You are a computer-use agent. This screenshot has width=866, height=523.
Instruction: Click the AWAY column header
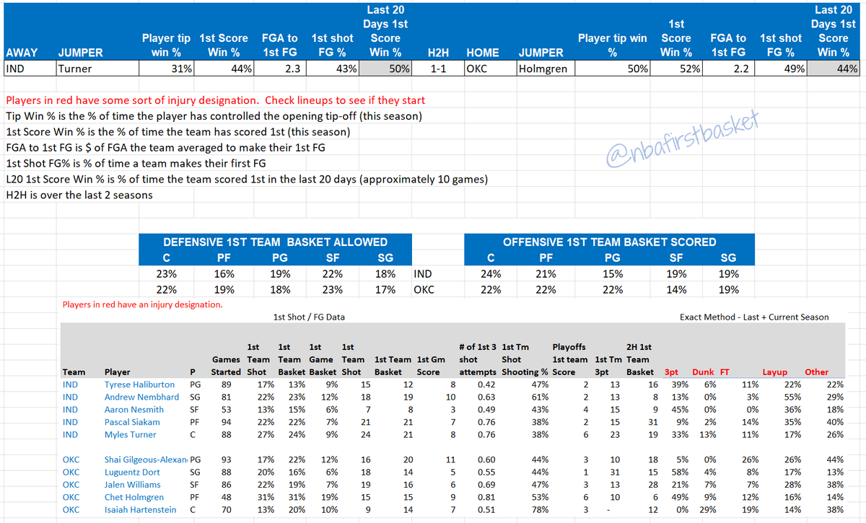click(x=22, y=53)
